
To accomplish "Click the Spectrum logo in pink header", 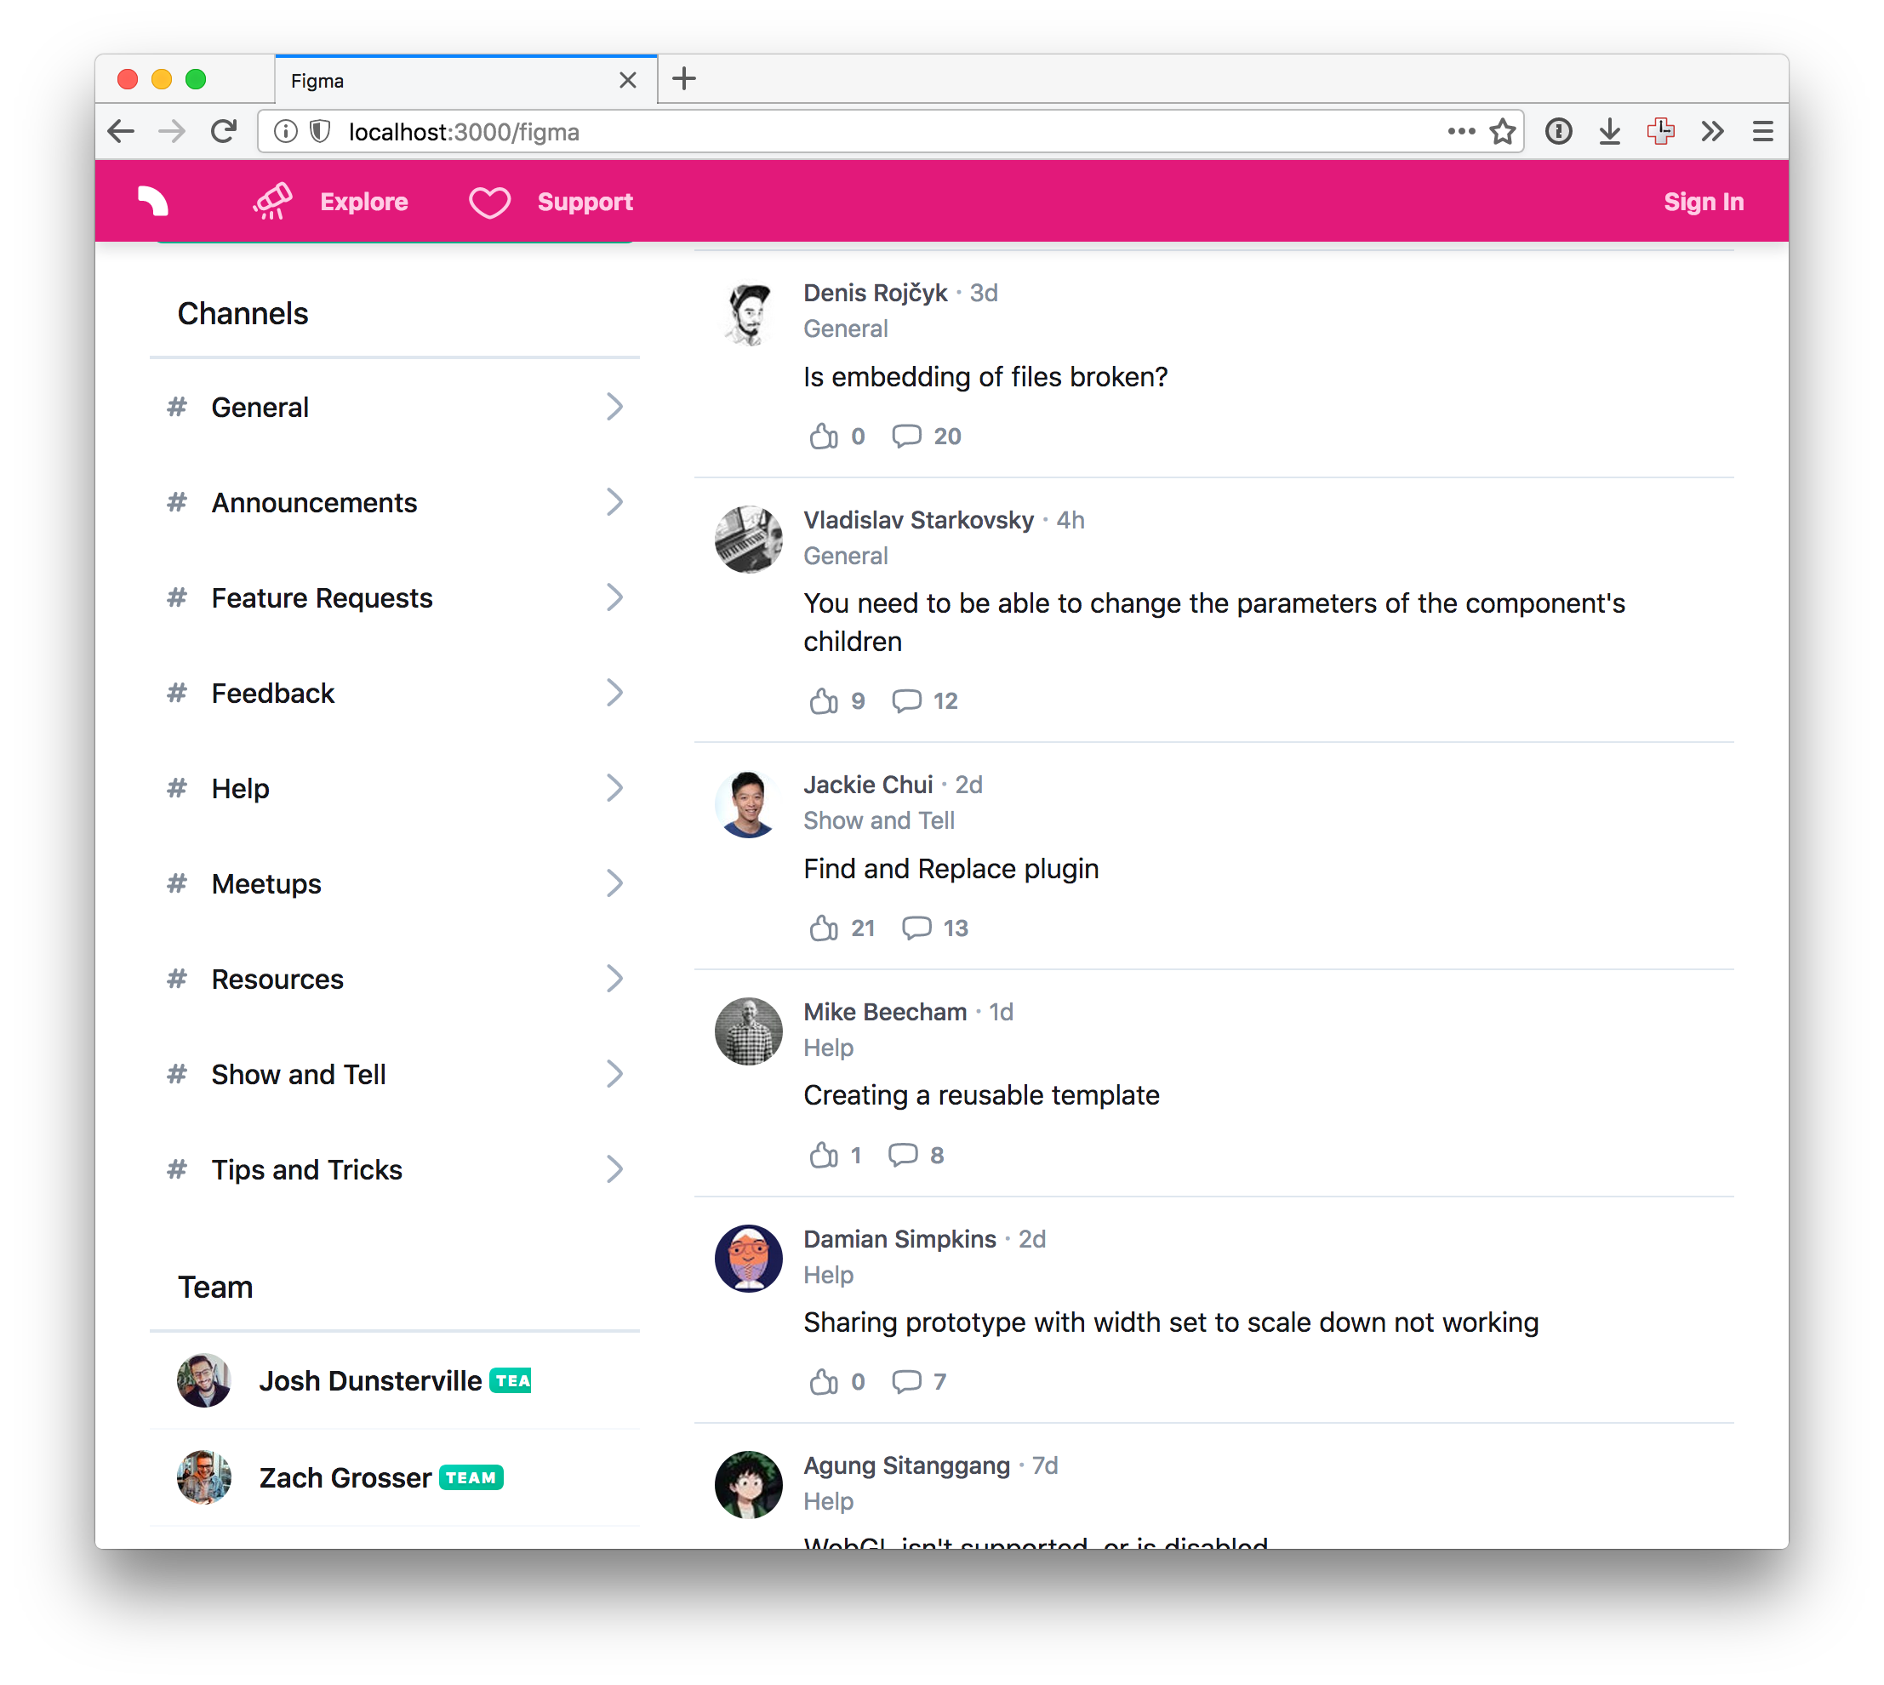I will (x=153, y=201).
